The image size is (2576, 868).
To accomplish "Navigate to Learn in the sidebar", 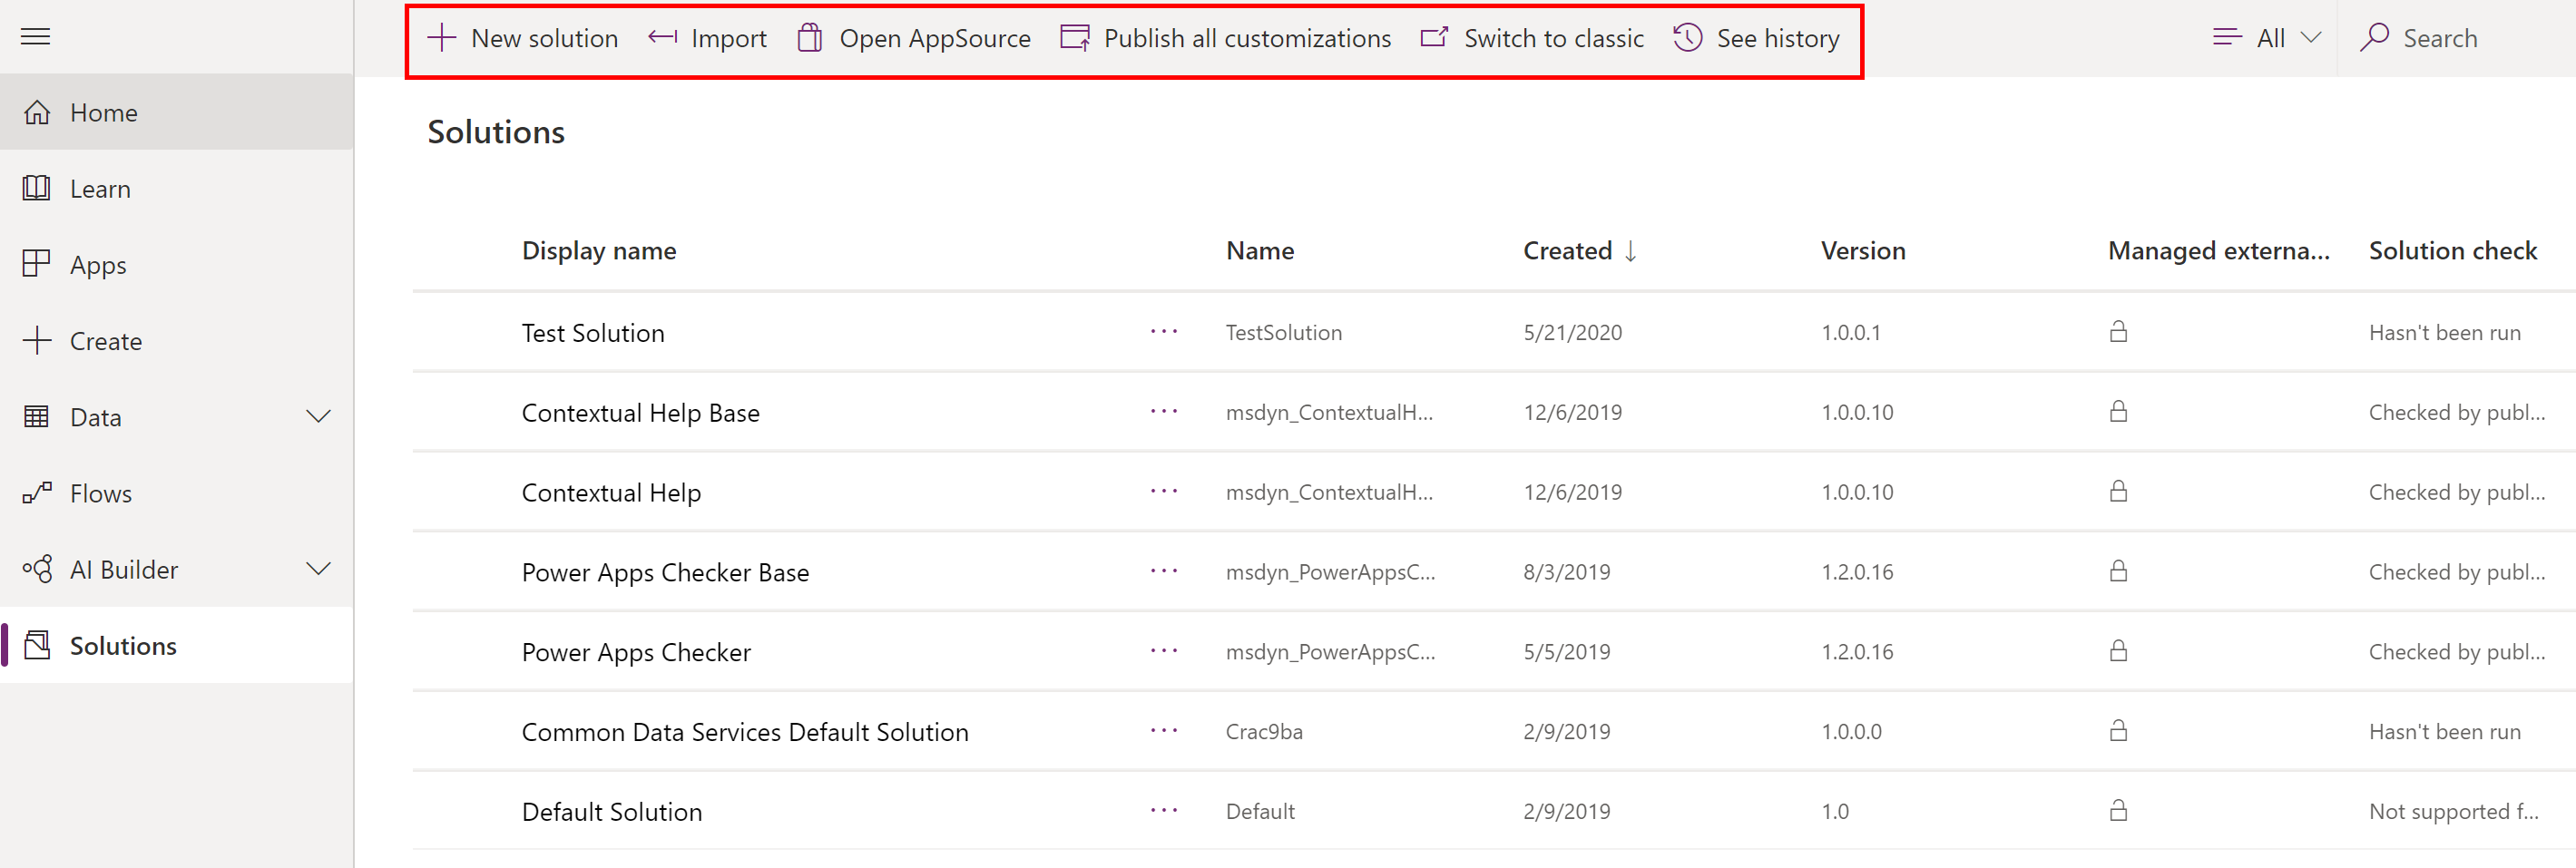I will click(x=100, y=189).
